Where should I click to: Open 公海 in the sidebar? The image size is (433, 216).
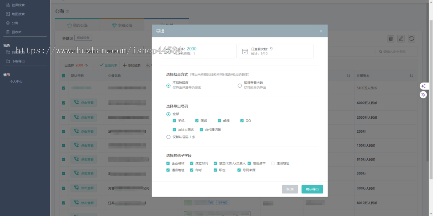tap(15, 23)
